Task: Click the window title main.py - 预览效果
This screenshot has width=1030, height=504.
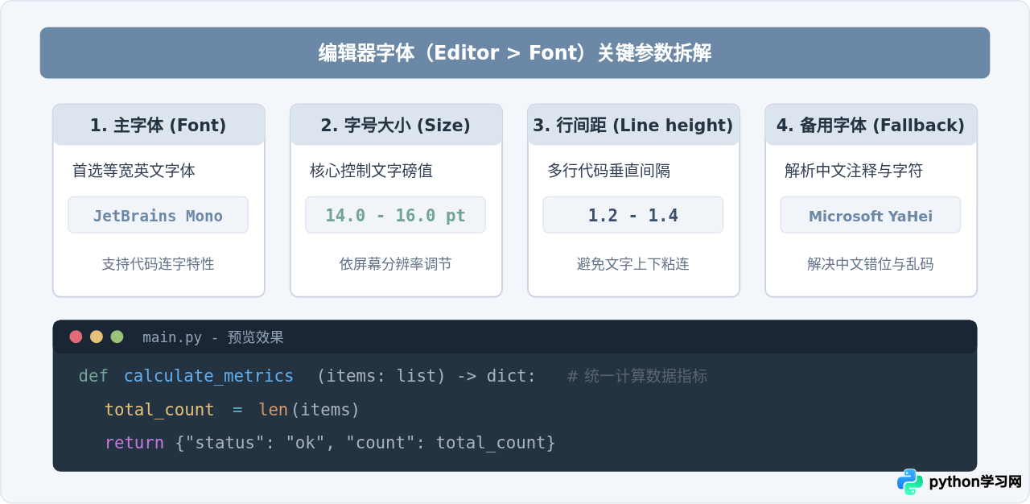Action: (213, 337)
